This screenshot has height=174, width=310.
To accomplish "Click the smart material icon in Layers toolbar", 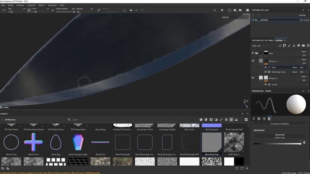I will click(298, 45).
